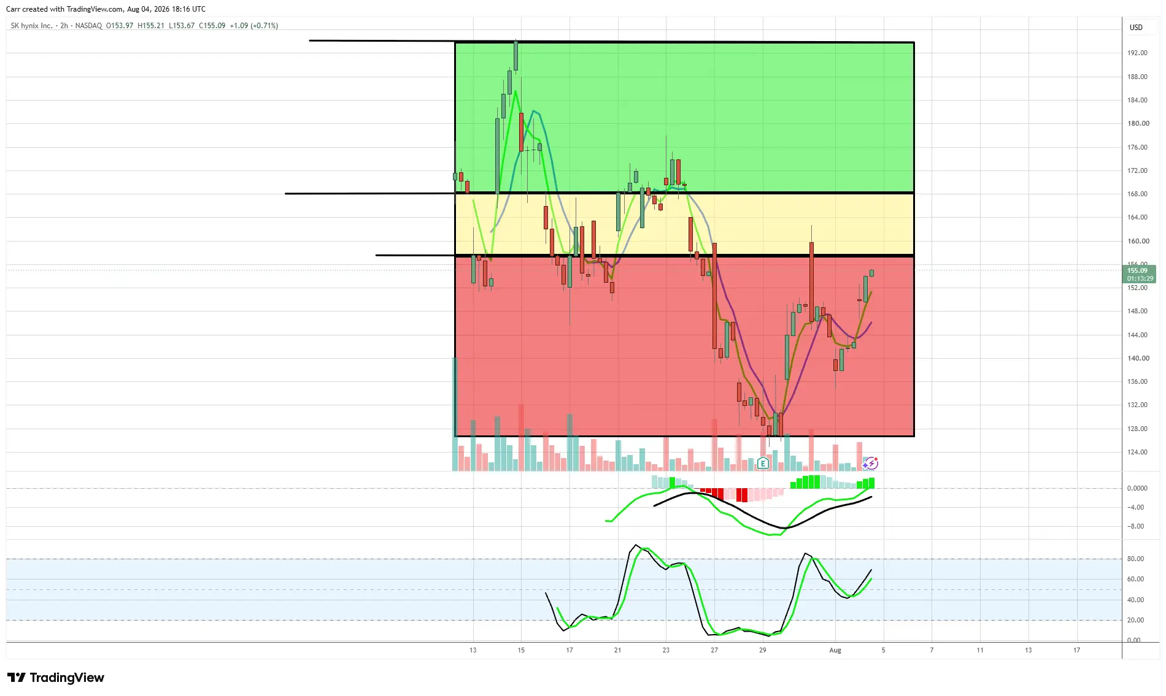Click the high value 'H155.21'

click(x=151, y=26)
